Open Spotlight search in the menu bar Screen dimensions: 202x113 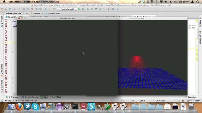pos(198,2)
